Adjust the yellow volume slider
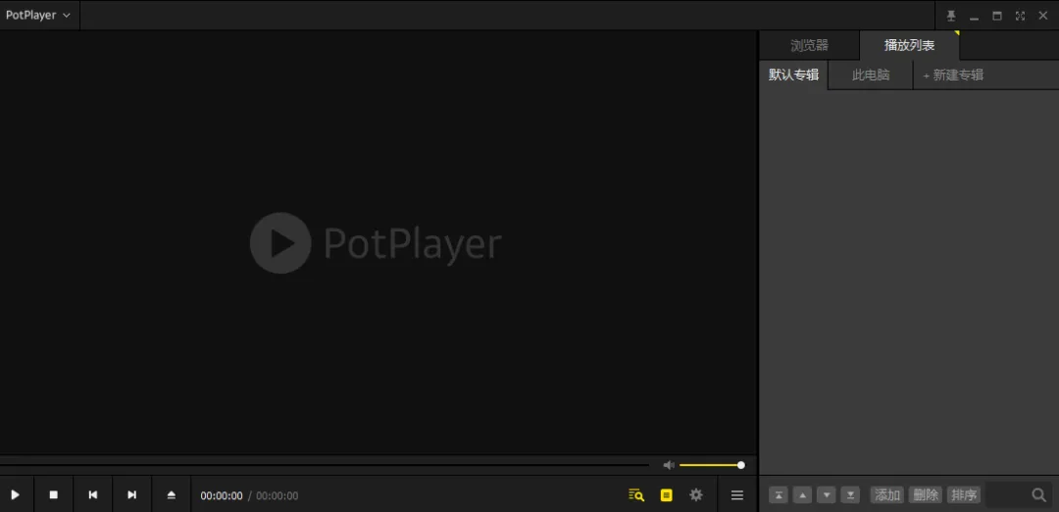The height and width of the screenshot is (512, 1059). [712, 465]
